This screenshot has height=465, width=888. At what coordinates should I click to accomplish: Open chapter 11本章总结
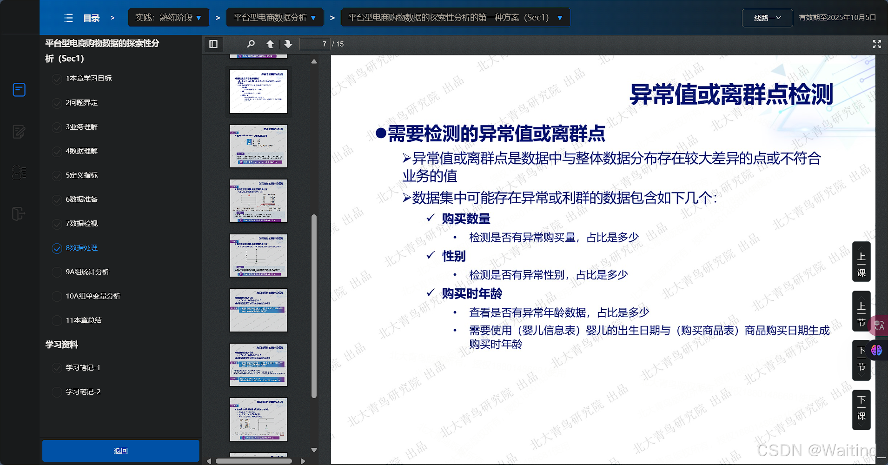pyautogui.click(x=84, y=320)
